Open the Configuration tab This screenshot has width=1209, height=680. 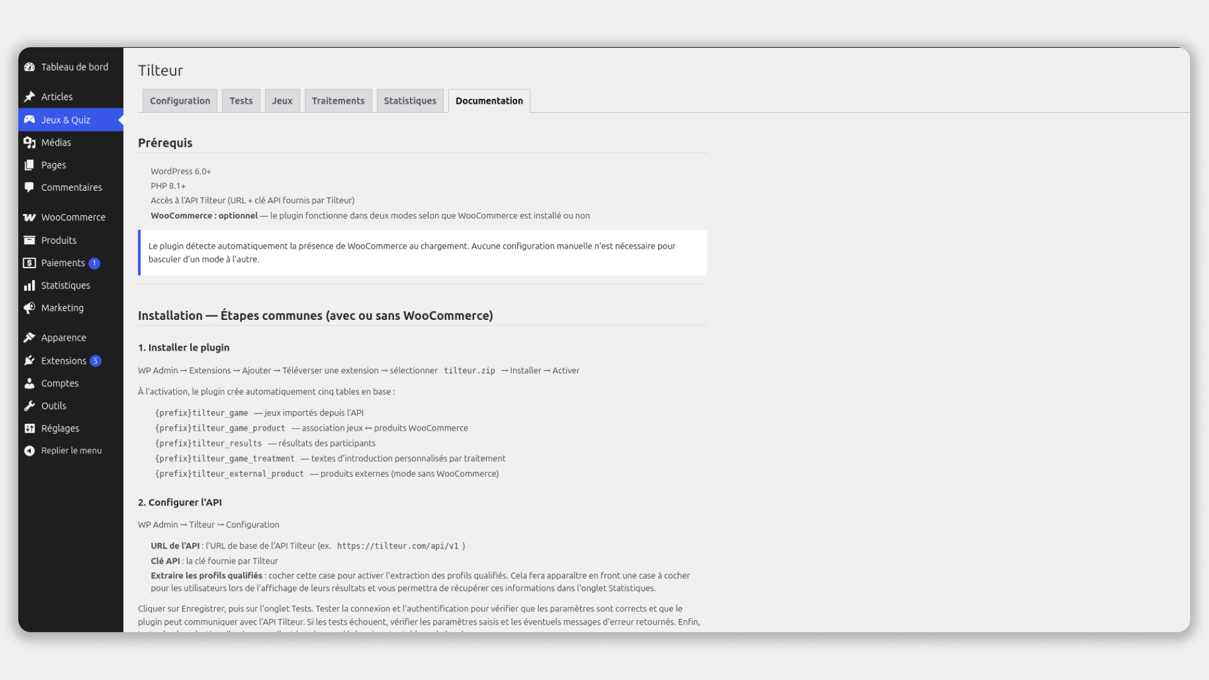click(x=180, y=101)
